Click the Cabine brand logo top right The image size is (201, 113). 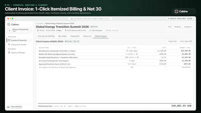pyautogui.click(x=184, y=11)
